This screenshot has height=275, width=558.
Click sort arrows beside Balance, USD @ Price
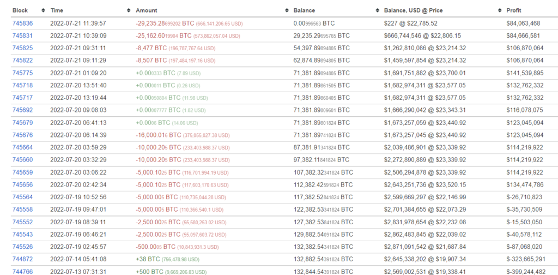(499, 10)
